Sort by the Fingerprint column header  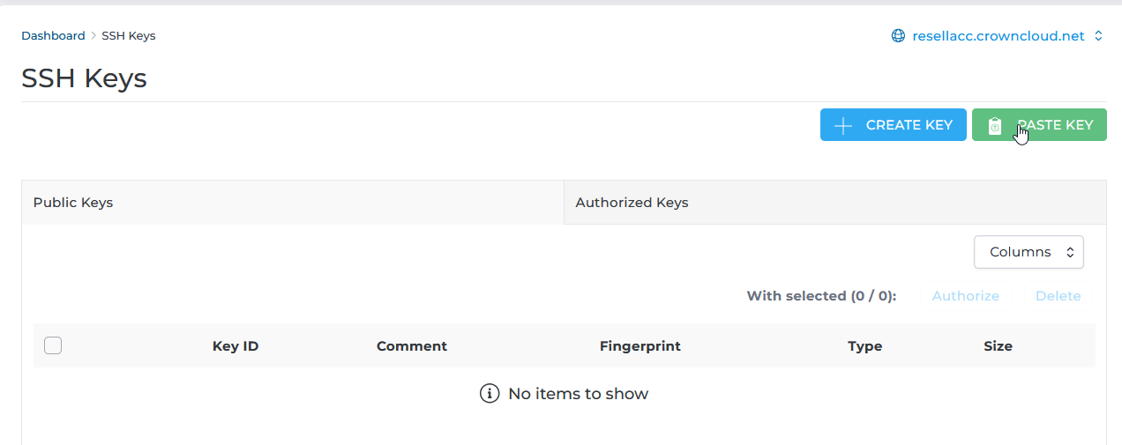point(640,346)
